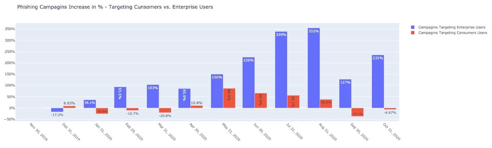Select the 355% blue bar for August
The width and height of the screenshot is (492, 148).
tap(314, 68)
